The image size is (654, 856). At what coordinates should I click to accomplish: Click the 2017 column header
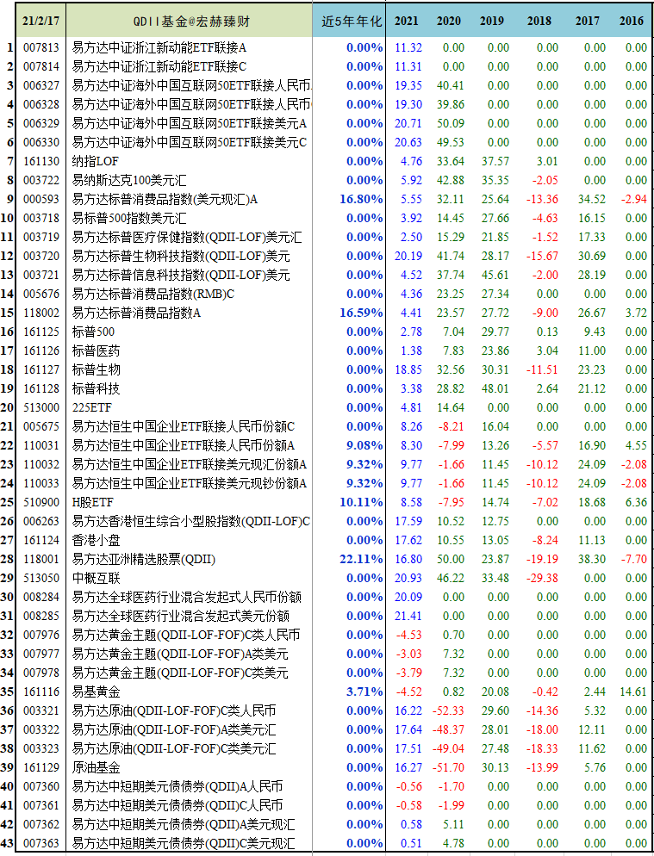tap(588, 22)
